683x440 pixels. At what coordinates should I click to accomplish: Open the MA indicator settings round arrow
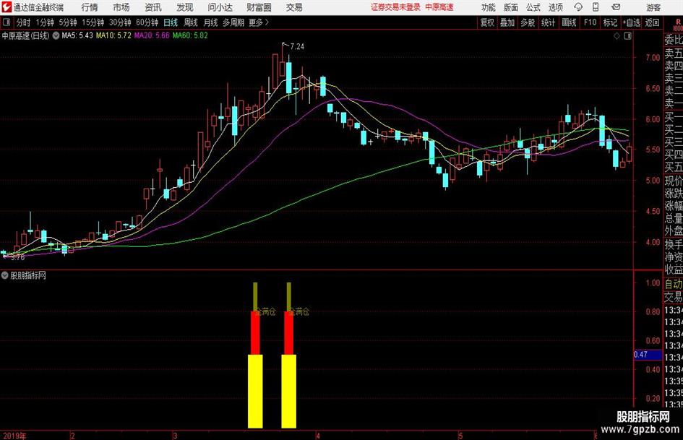click(56, 35)
